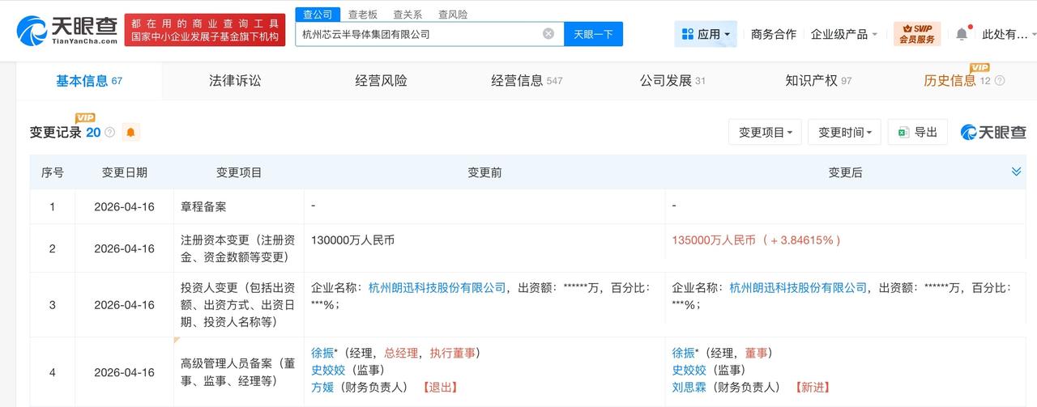The image size is (1037, 407).
Task: Click the 变更日期 column header
Action: click(125, 172)
